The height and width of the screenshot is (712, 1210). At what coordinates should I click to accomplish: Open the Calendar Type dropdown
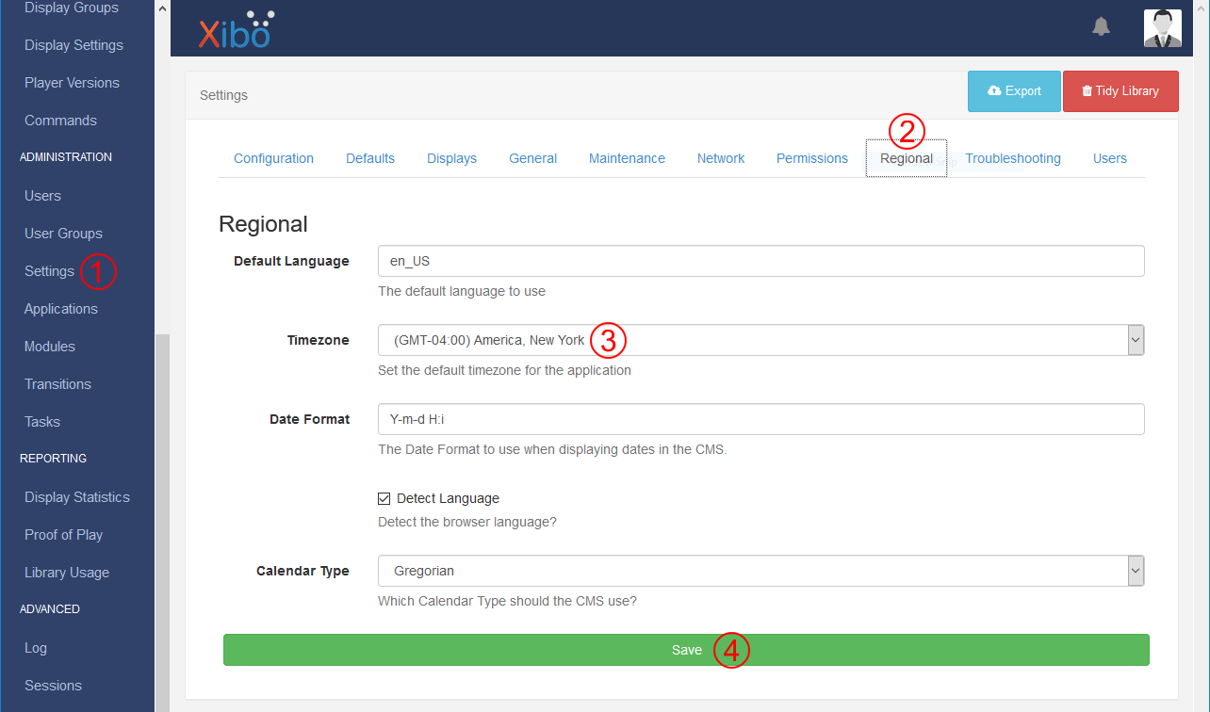[x=761, y=571]
